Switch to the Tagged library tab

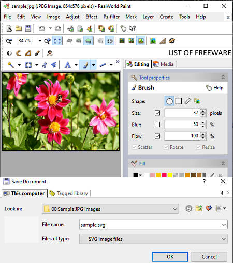point(69,193)
